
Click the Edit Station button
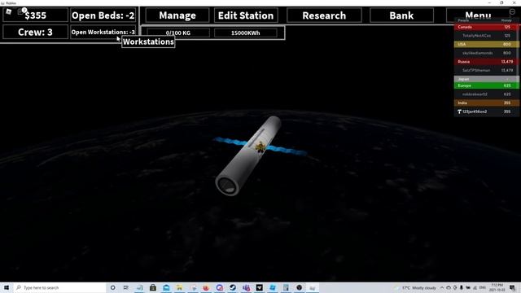pos(246,15)
